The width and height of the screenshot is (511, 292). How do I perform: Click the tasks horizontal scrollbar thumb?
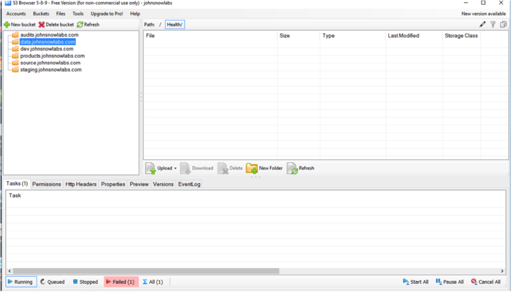click(146, 271)
